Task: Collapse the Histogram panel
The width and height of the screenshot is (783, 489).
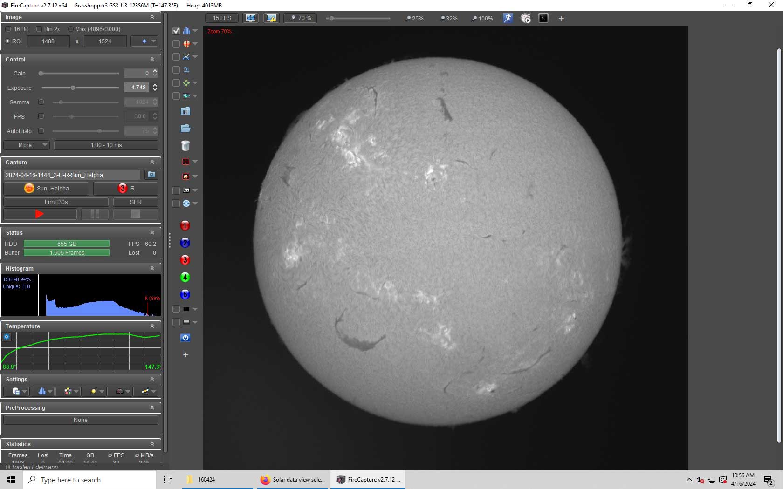Action: (152, 269)
